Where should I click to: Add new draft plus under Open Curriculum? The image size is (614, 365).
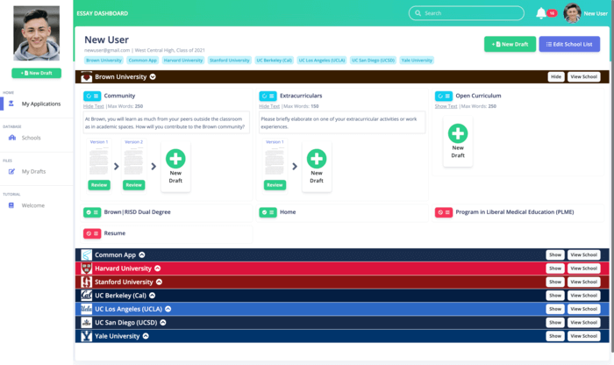coord(458,133)
